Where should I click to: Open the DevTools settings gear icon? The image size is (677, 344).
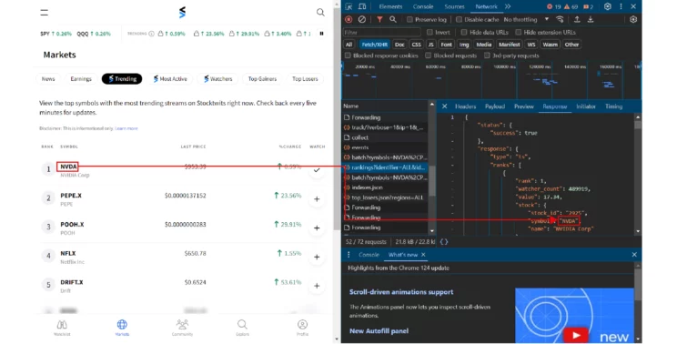(x=608, y=6)
